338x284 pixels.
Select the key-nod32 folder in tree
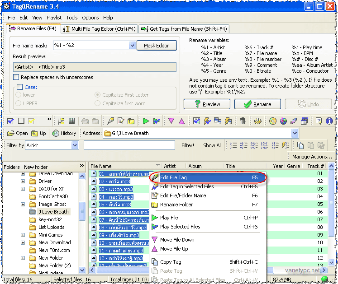click(x=50, y=219)
